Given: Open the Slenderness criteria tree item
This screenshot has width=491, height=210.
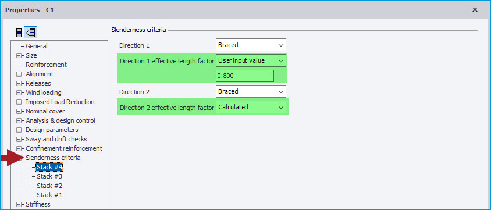Looking at the screenshot, I should pos(54,158).
